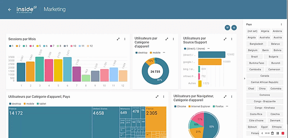The image size is (288, 138).
Task: Expand the Catégorie d'appareil, Pays treemap
Action: pos(157,97)
